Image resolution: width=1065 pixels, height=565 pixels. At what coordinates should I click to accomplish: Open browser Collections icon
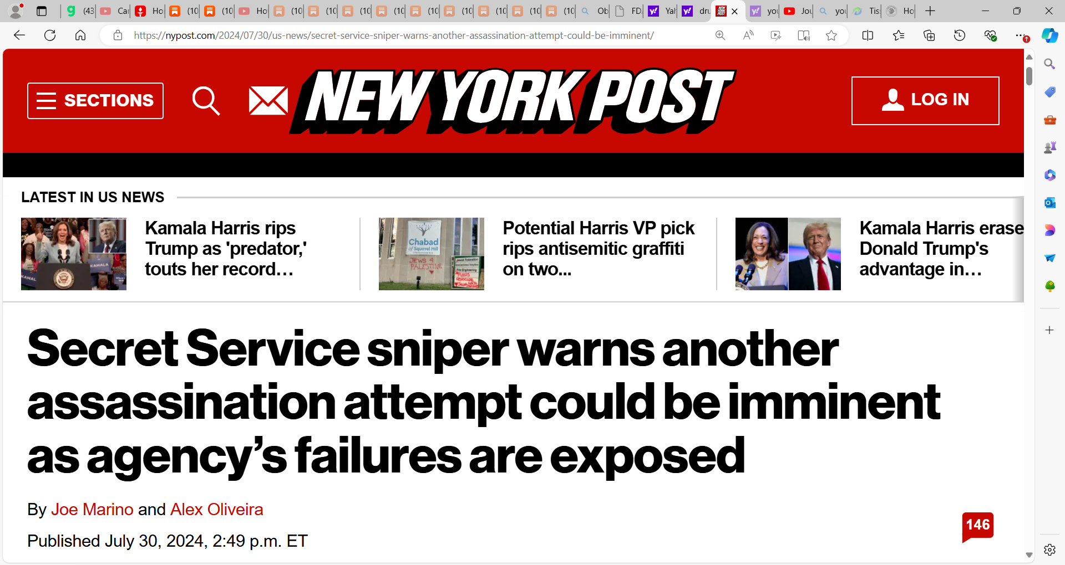[929, 35]
